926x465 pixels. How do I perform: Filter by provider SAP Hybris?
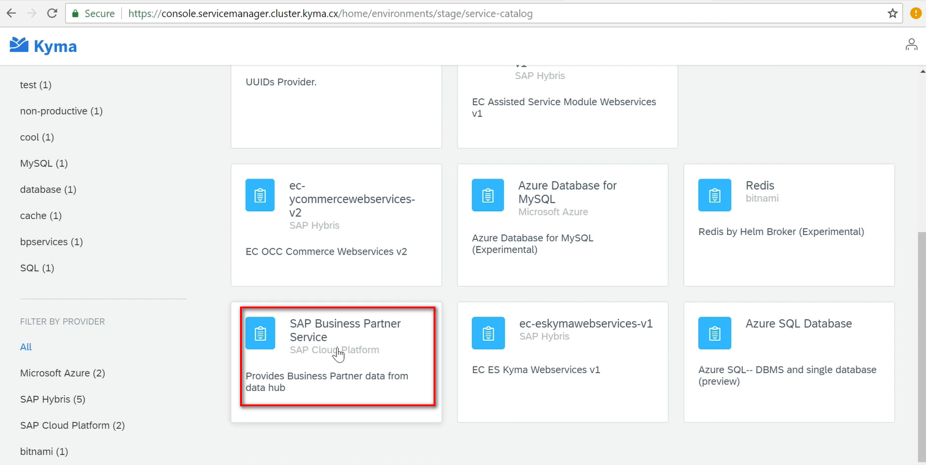click(x=53, y=400)
